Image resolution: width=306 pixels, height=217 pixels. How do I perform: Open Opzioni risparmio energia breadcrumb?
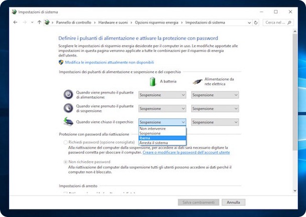pos(156,22)
